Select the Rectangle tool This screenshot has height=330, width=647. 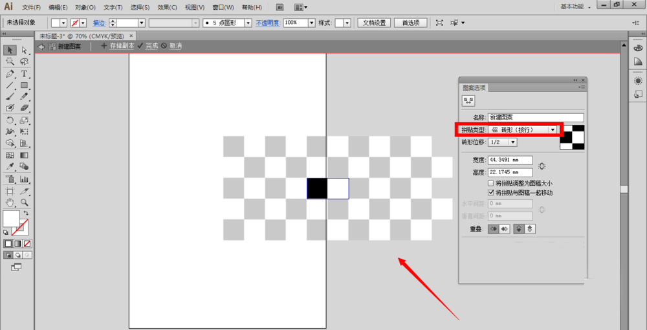pos(25,85)
